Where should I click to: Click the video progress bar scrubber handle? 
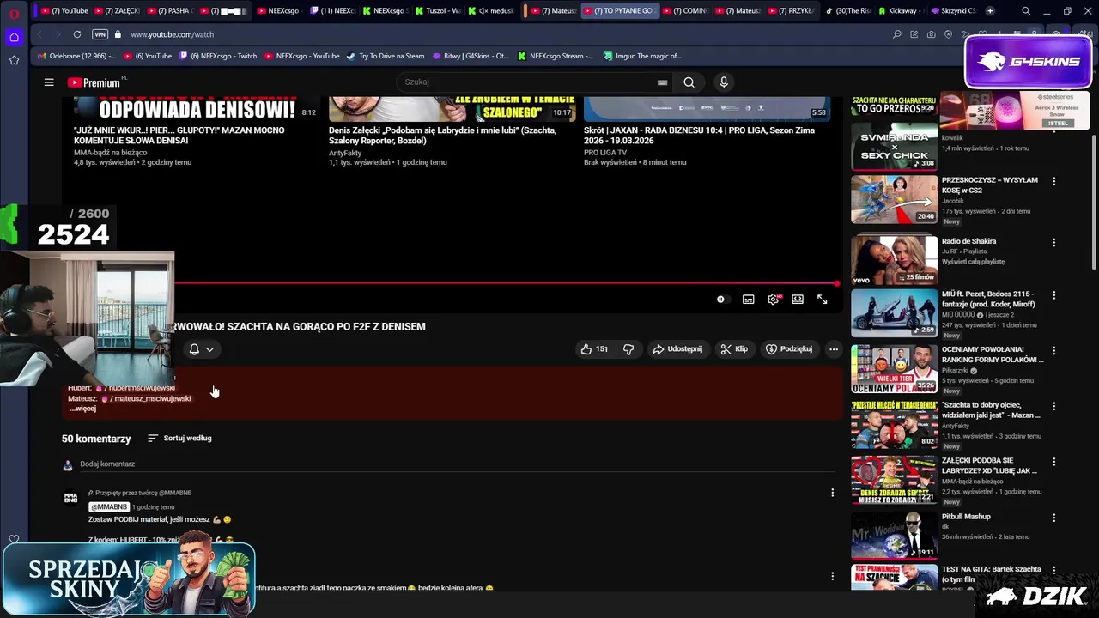[x=836, y=283]
